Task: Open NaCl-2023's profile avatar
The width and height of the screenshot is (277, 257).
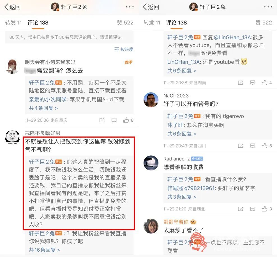Action: click(x=151, y=100)
